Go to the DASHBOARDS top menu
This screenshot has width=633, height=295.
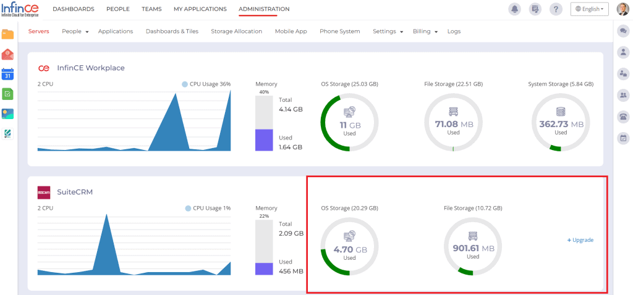tap(74, 9)
